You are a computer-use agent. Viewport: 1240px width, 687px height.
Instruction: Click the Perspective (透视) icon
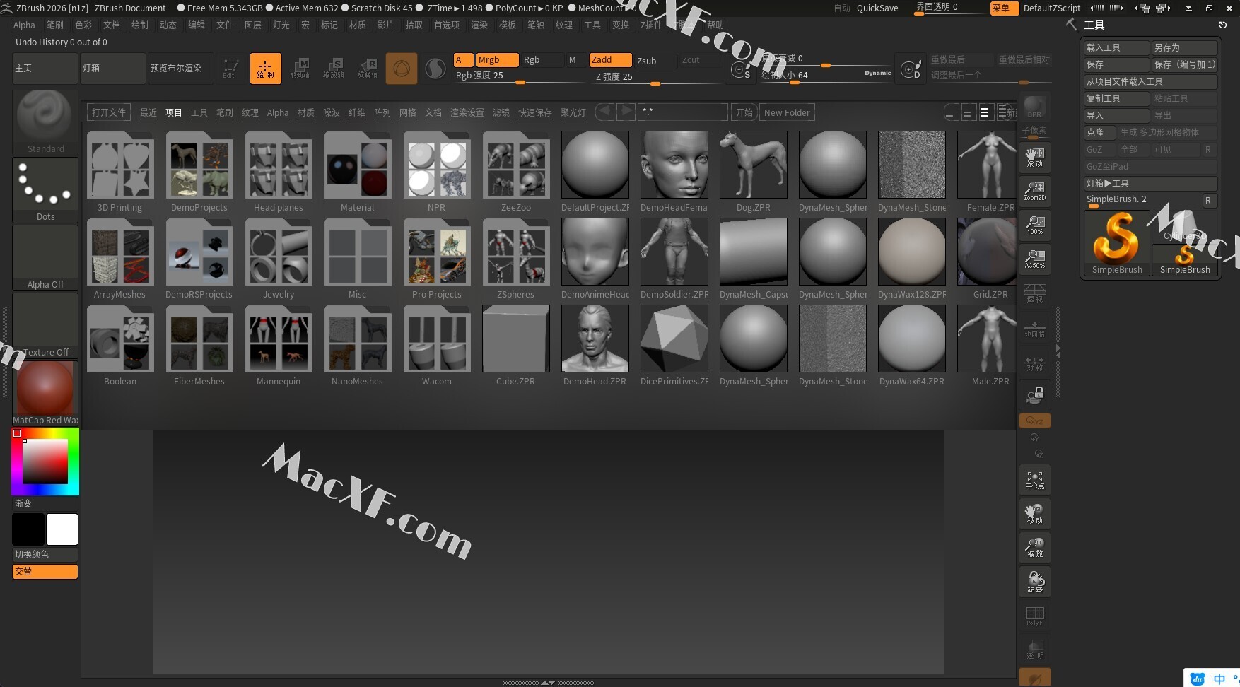click(x=1034, y=293)
